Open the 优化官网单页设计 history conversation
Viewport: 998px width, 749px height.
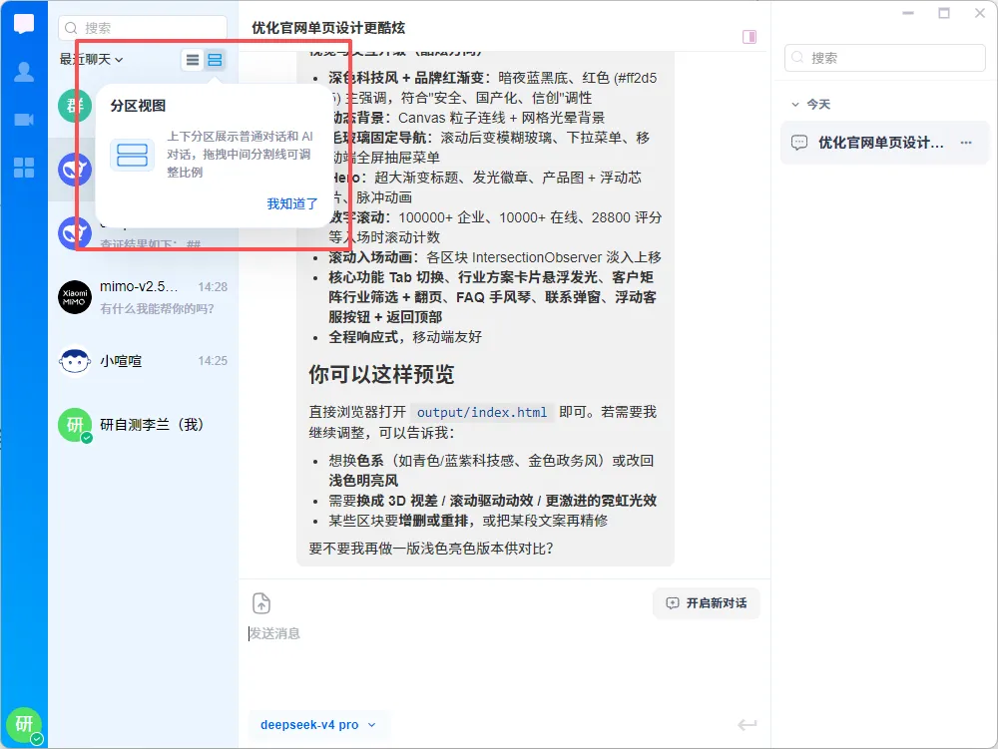point(884,143)
